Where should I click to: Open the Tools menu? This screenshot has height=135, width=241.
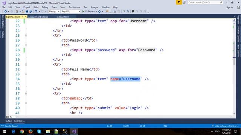pyautogui.click(x=63, y=7)
